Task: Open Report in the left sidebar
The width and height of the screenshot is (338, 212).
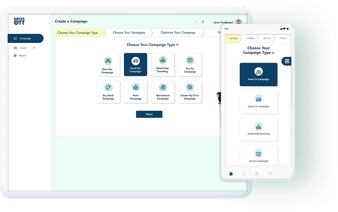Action: [22, 56]
